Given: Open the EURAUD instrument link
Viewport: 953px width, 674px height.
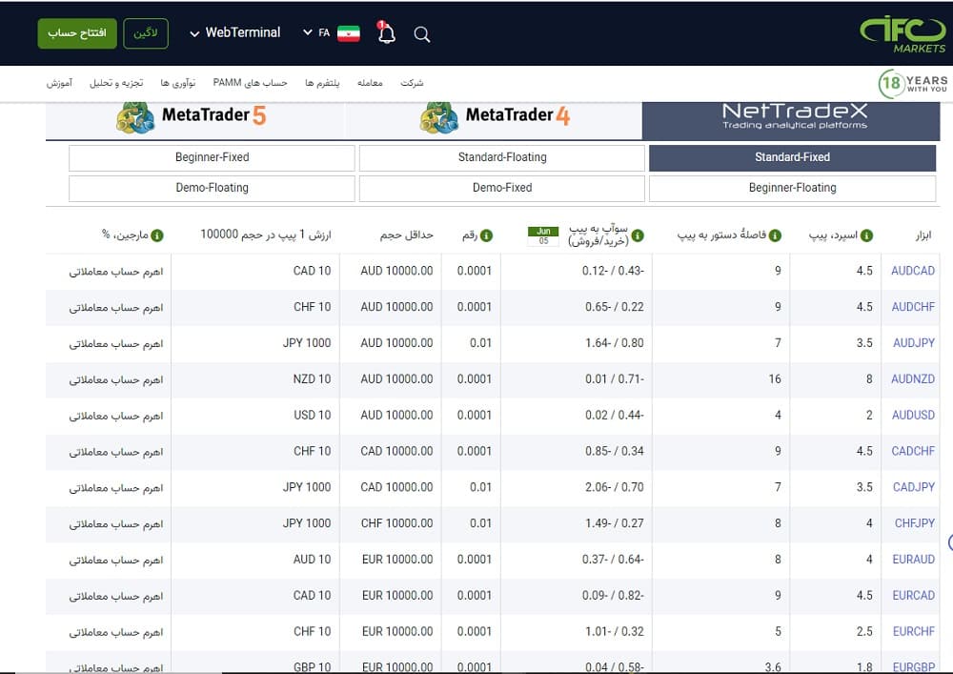Looking at the screenshot, I should (914, 560).
